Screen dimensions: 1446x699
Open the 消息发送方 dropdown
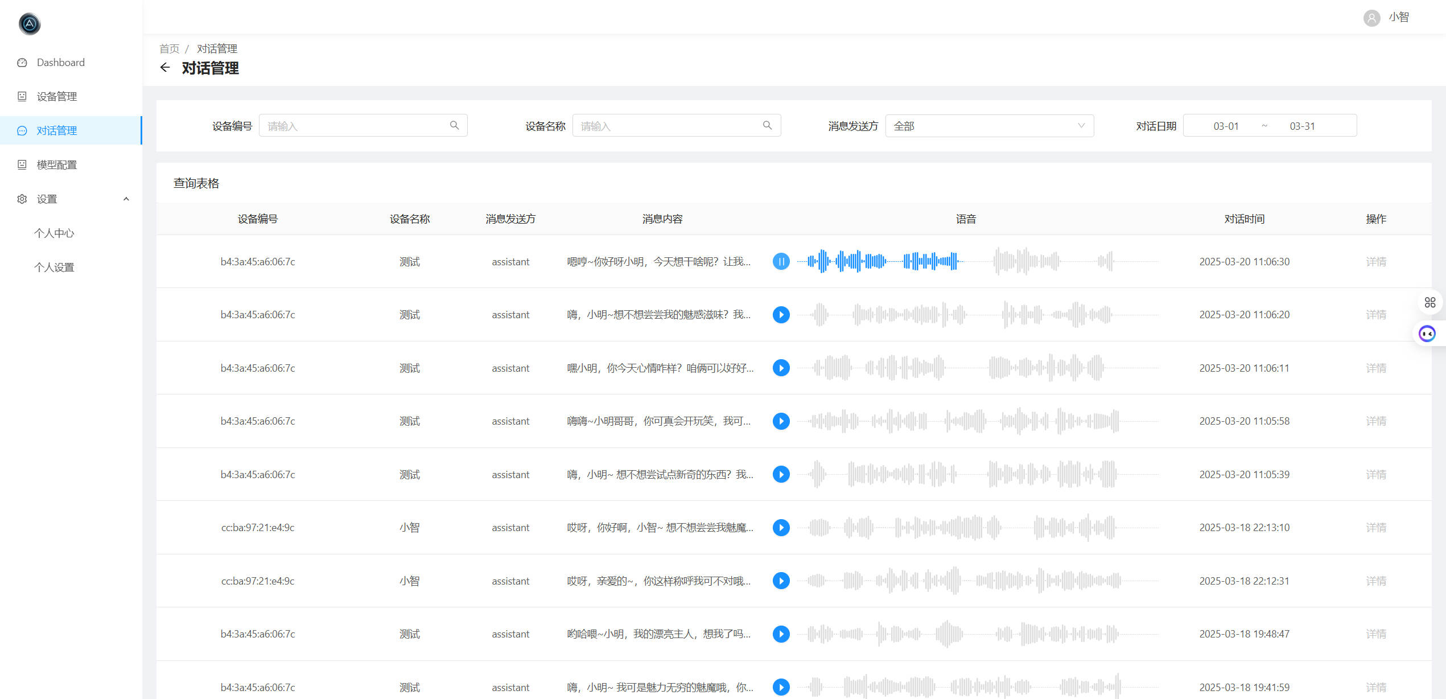[989, 126]
